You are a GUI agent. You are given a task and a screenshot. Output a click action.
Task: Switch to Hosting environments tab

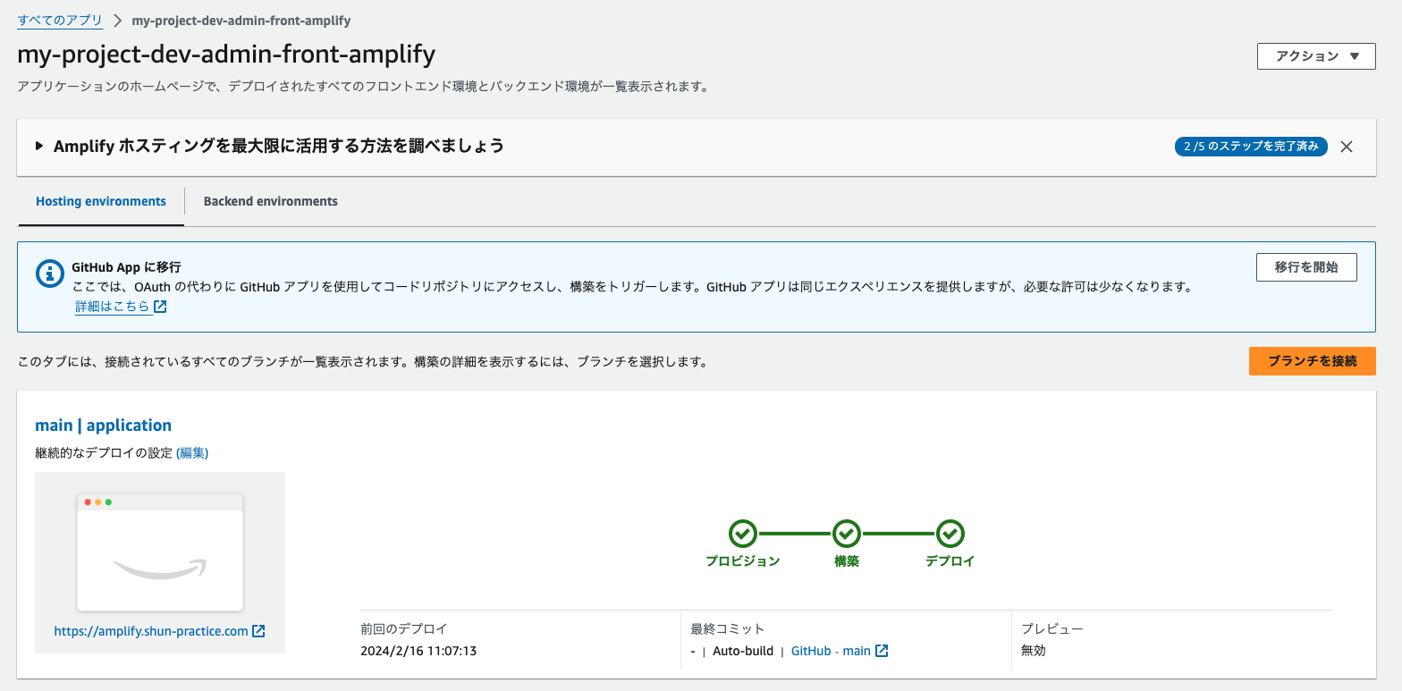[x=101, y=201]
